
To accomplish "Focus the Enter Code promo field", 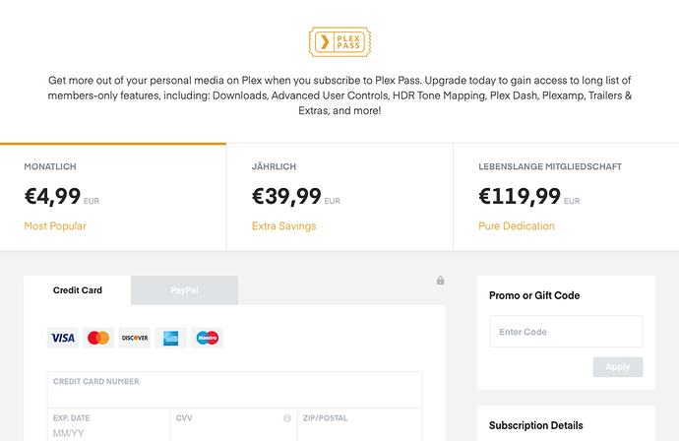I will tap(566, 332).
